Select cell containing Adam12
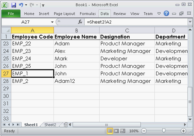194x136 pixels. 76,81
